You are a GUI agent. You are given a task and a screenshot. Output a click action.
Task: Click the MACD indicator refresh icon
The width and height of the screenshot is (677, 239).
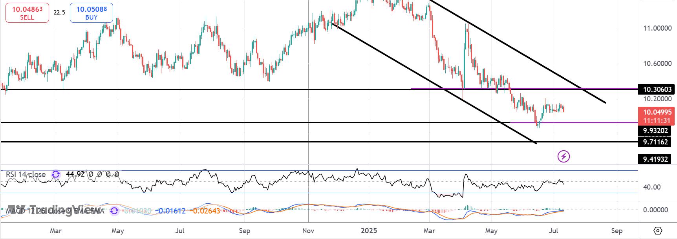coord(114,211)
